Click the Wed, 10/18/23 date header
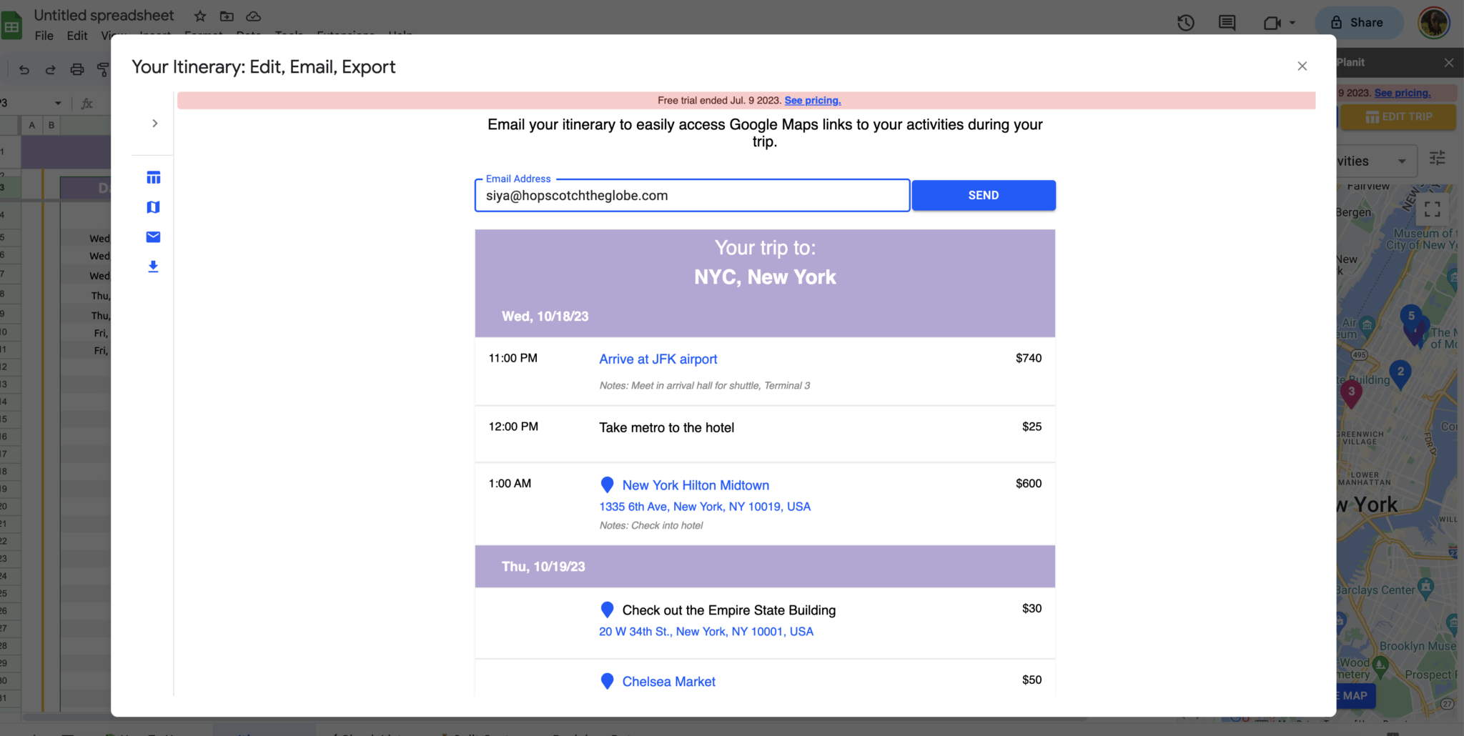The height and width of the screenshot is (736, 1464). coord(545,317)
